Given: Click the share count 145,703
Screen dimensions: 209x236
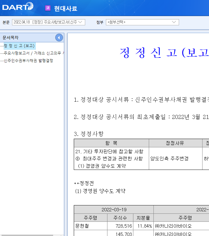Looking at the screenshot, I should [x=124, y=234].
